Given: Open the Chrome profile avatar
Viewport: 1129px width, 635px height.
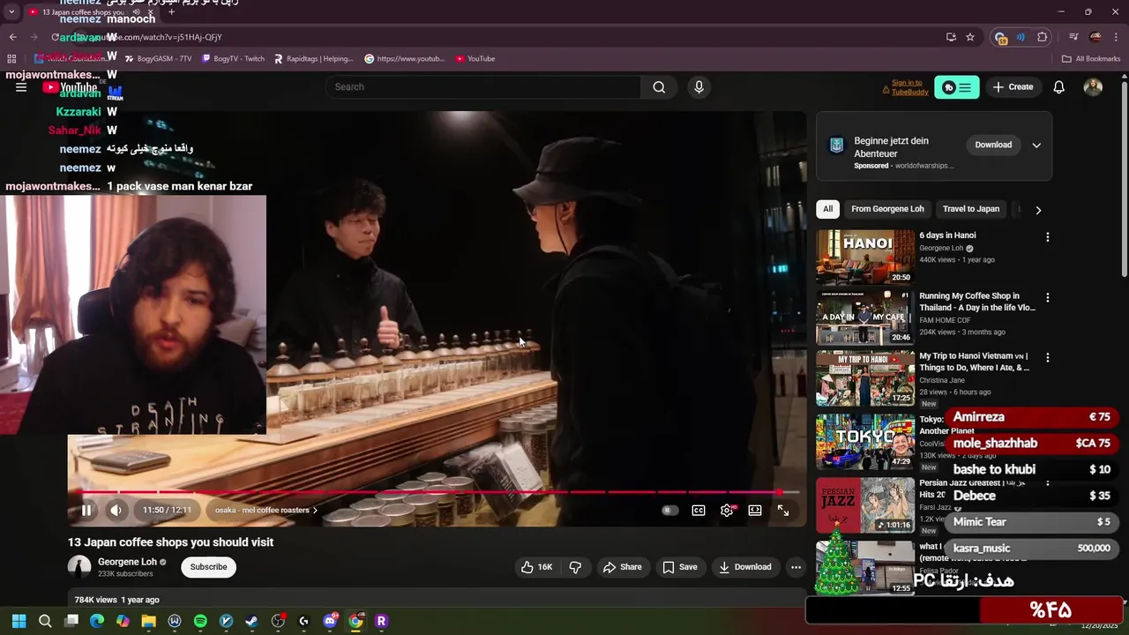Looking at the screenshot, I should [1095, 37].
